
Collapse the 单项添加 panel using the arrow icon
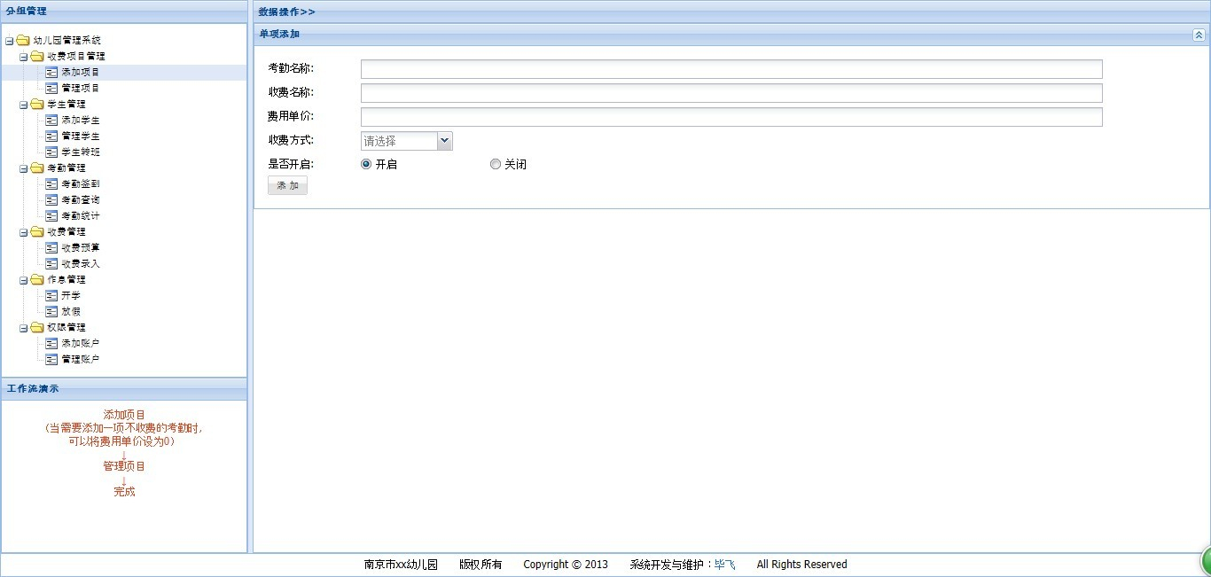pyautogui.click(x=1199, y=35)
